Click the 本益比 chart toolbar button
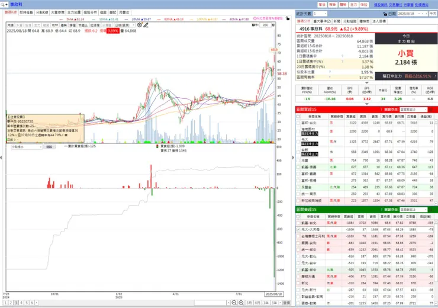The width and height of the screenshot is (438, 308). (83, 25)
